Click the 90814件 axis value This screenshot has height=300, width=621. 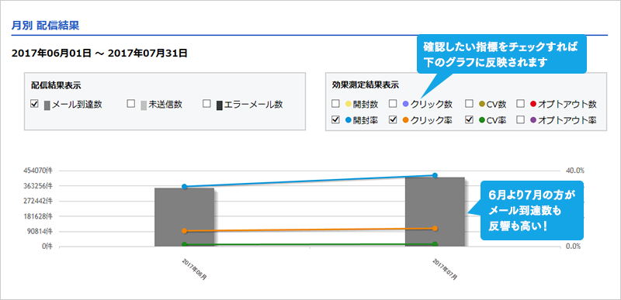(x=40, y=231)
